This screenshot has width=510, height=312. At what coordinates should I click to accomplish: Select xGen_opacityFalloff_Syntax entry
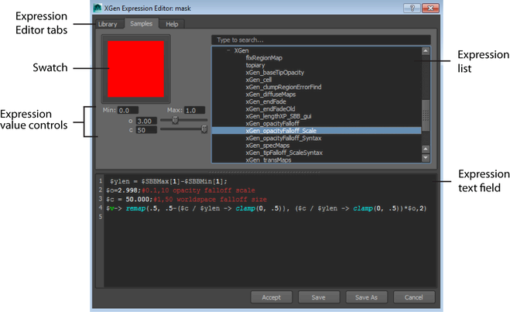pos(283,138)
